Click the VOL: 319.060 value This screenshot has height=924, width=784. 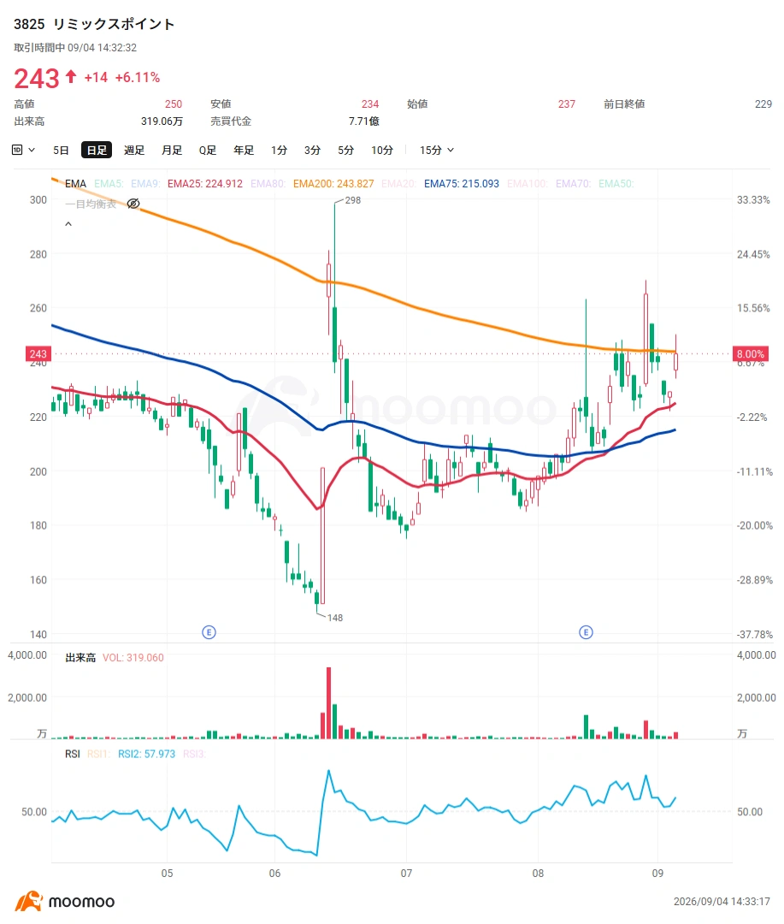pos(133,658)
